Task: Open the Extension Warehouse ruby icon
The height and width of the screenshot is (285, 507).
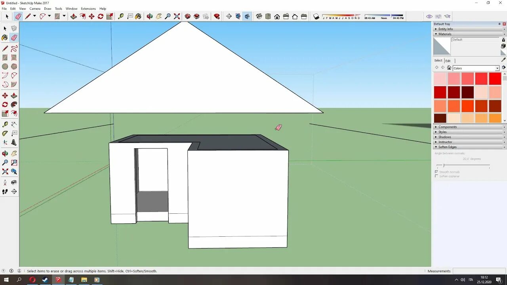Action: (x=217, y=16)
